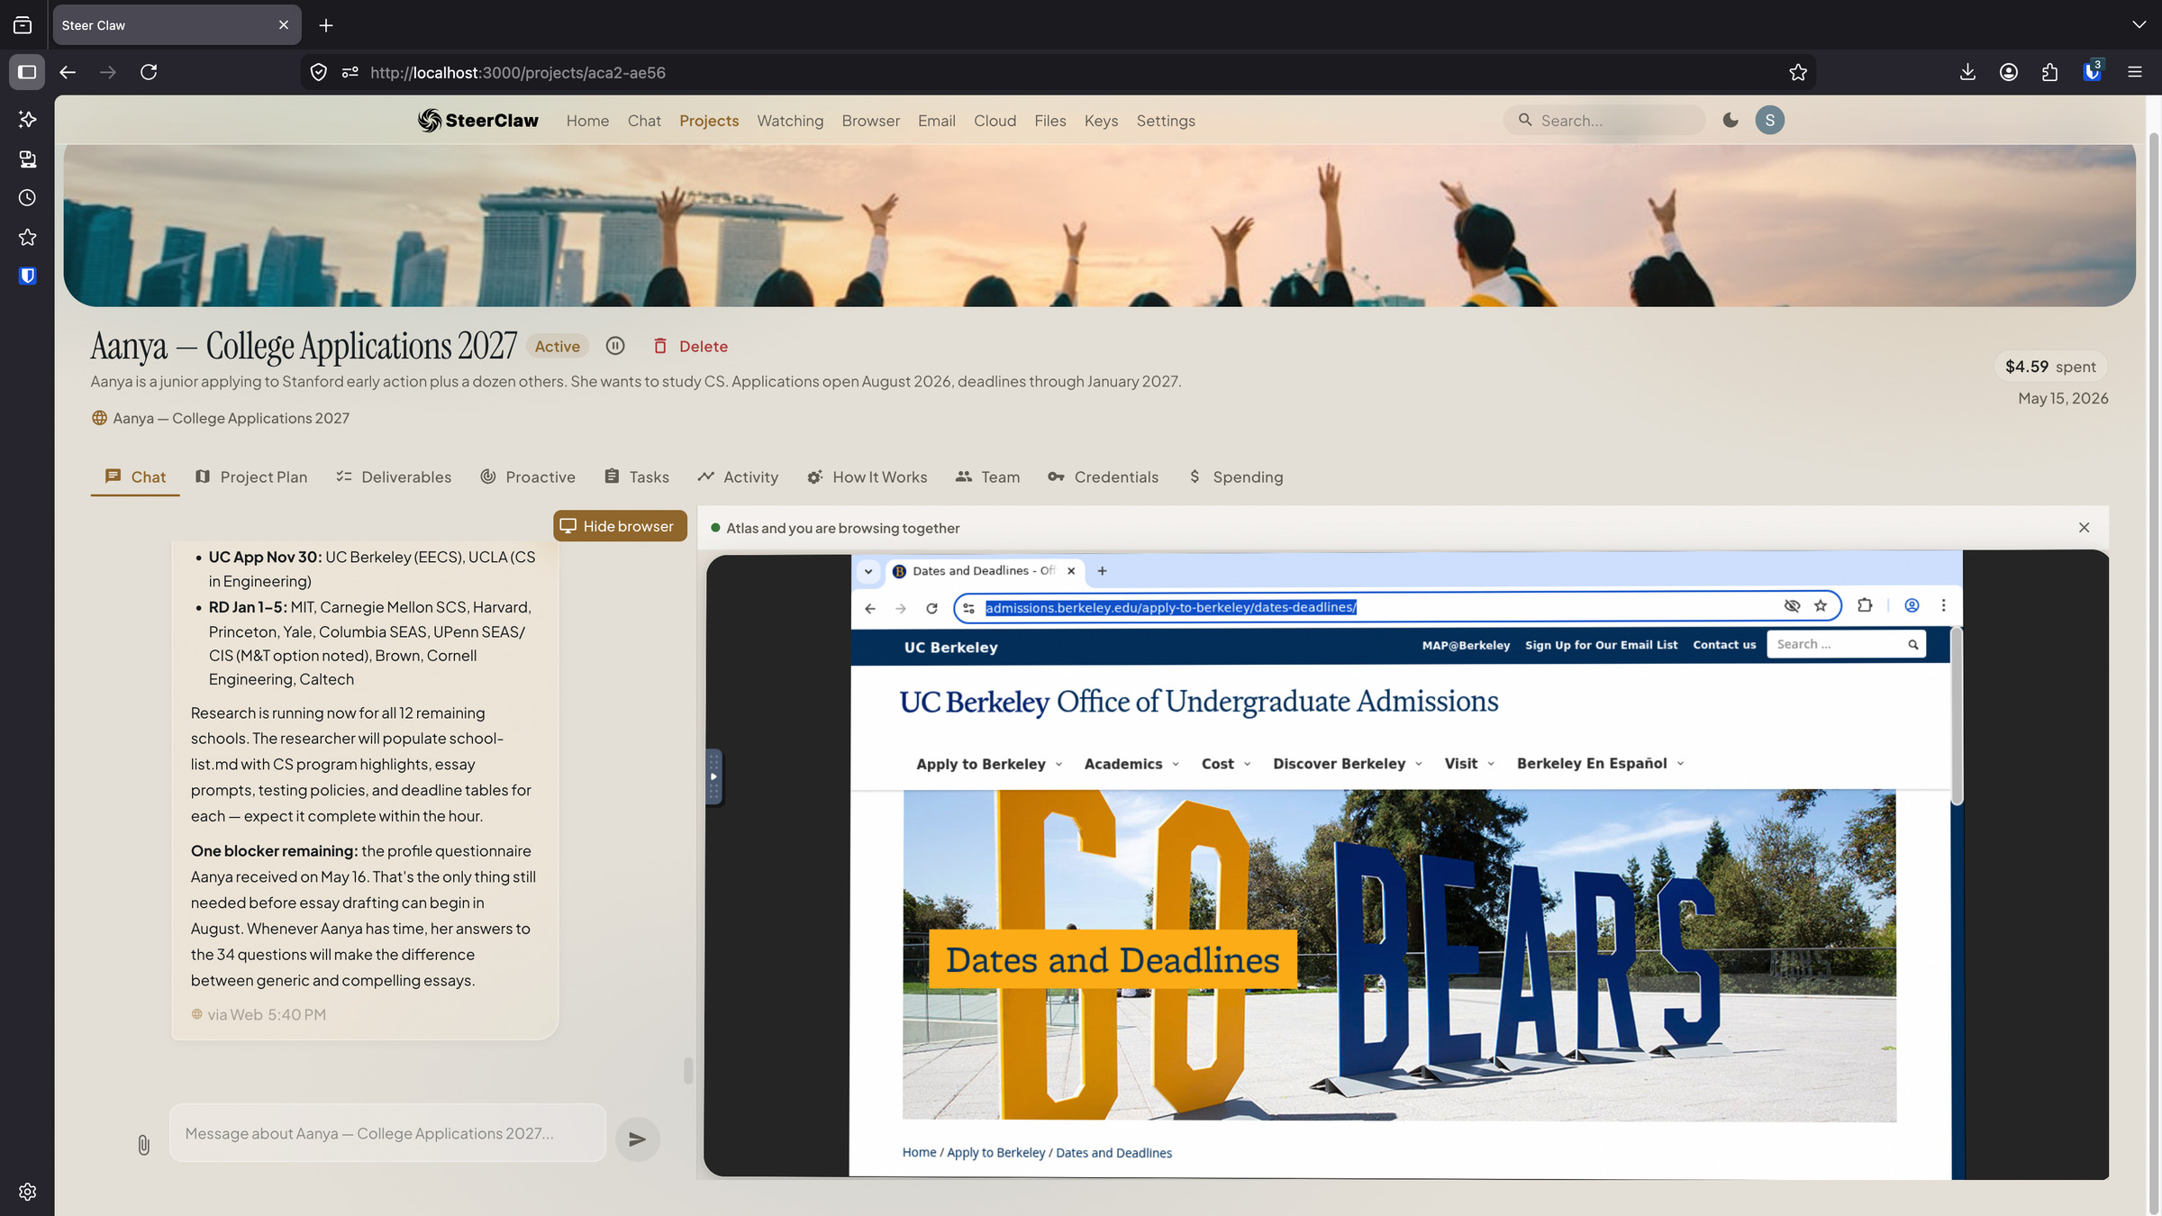2162x1216 pixels.
Task: Click Apply to Berkeley breadcrumb
Action: tap(995, 1153)
